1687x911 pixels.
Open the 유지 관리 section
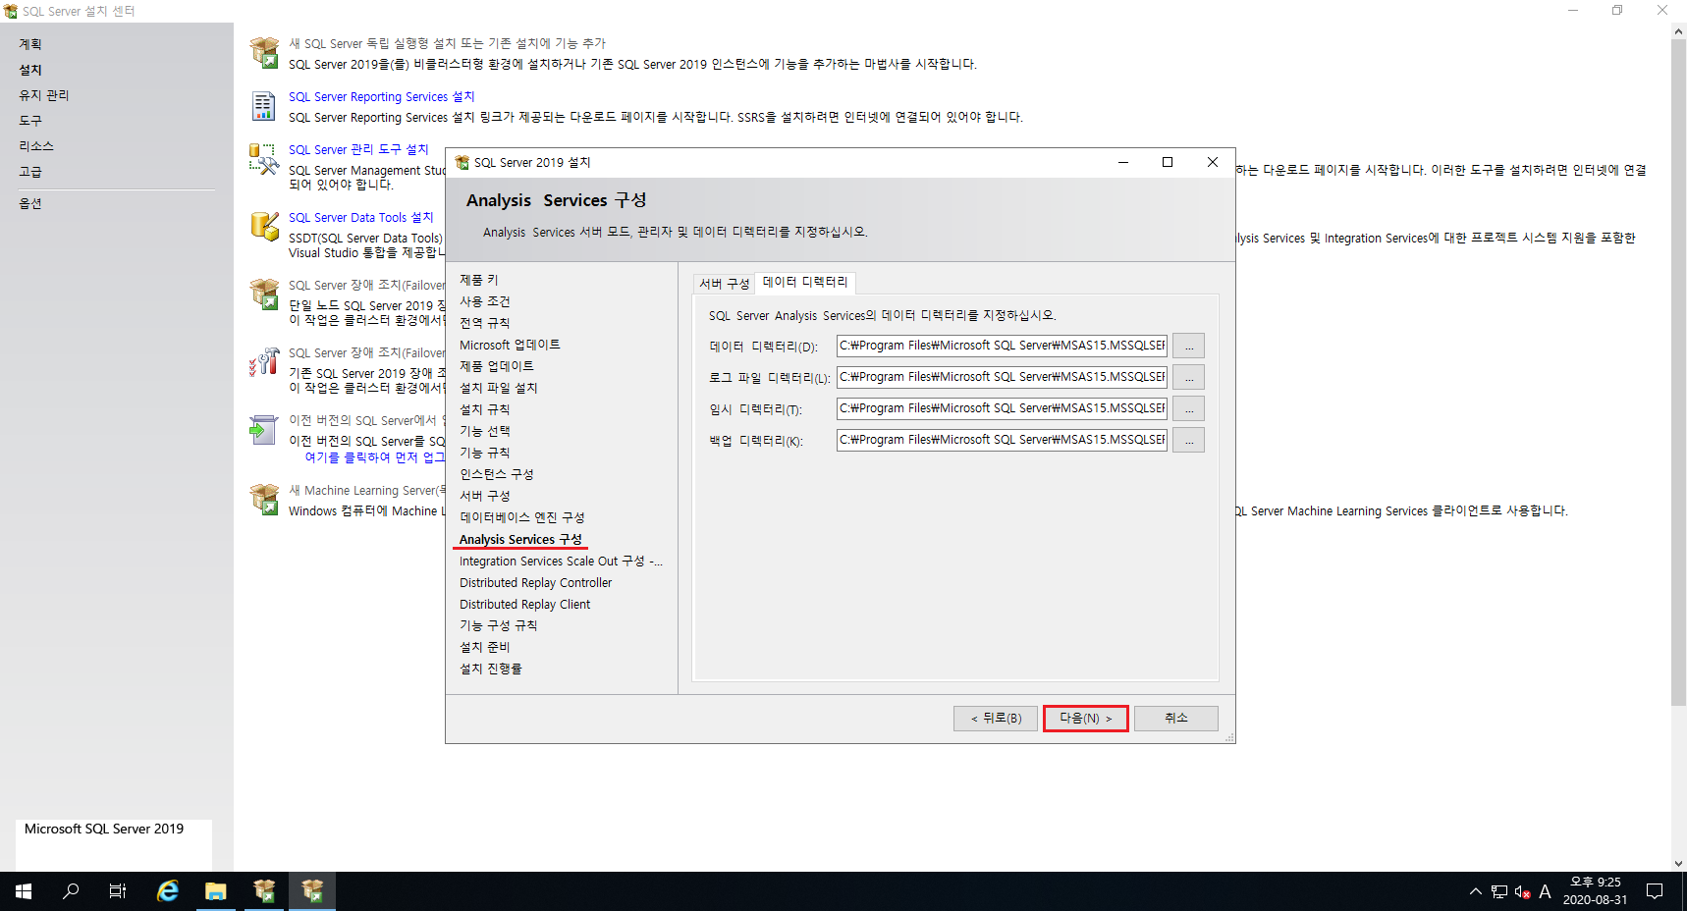(44, 95)
